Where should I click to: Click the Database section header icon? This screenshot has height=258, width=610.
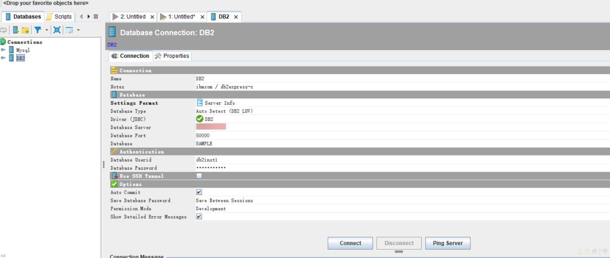click(x=114, y=95)
